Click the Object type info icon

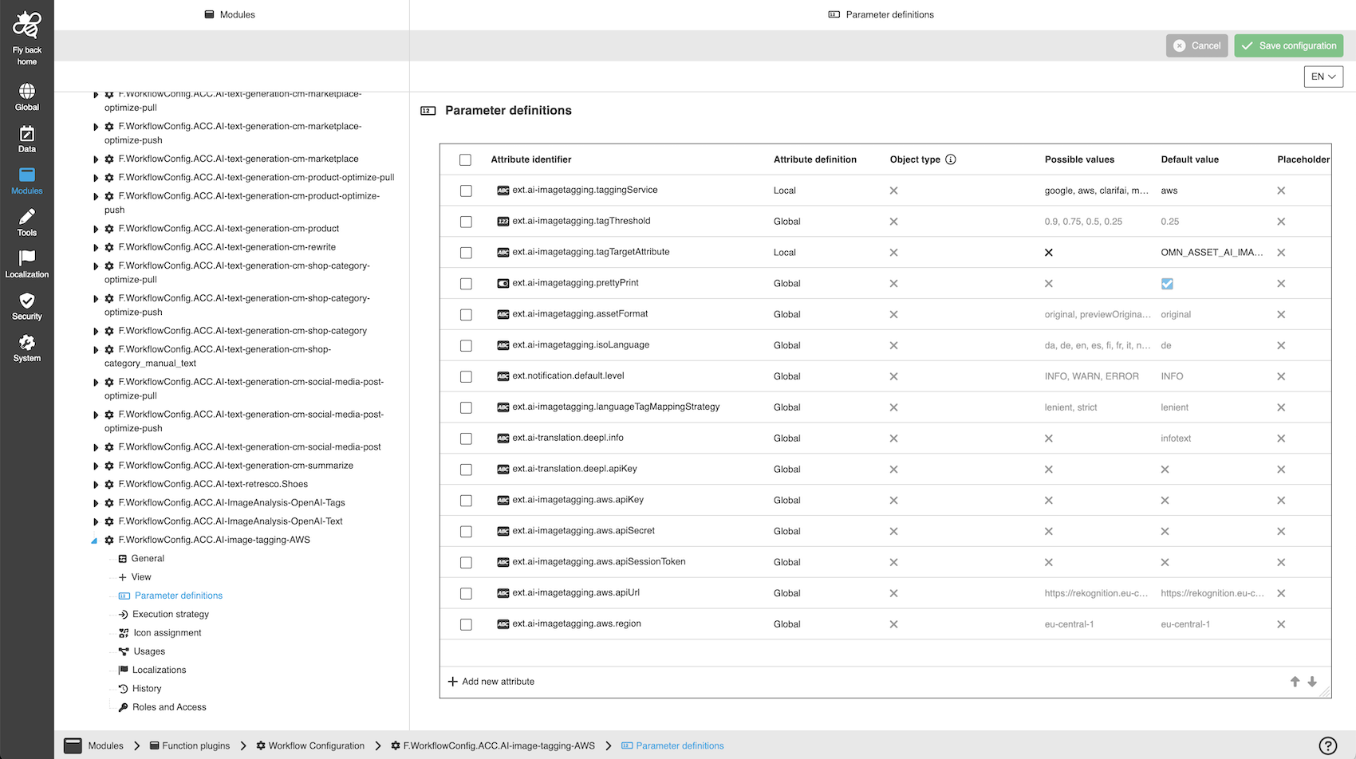click(x=950, y=159)
